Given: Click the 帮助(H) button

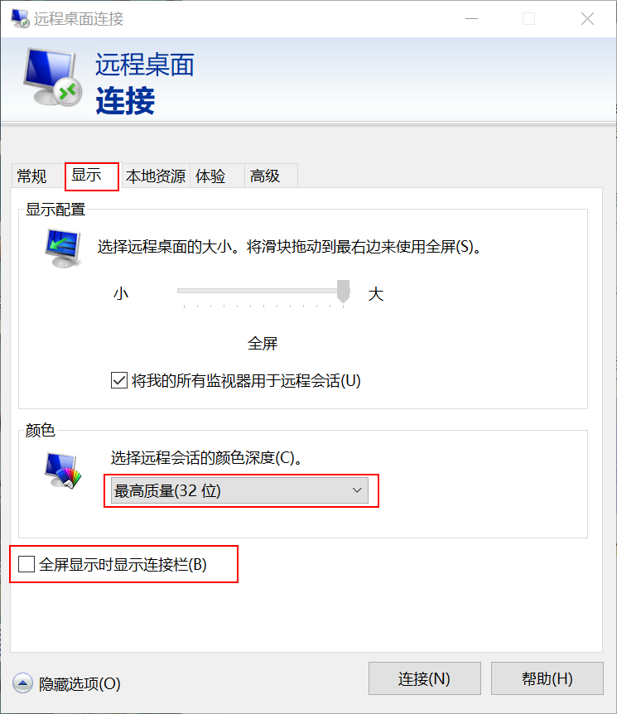Looking at the screenshot, I should 547,678.
